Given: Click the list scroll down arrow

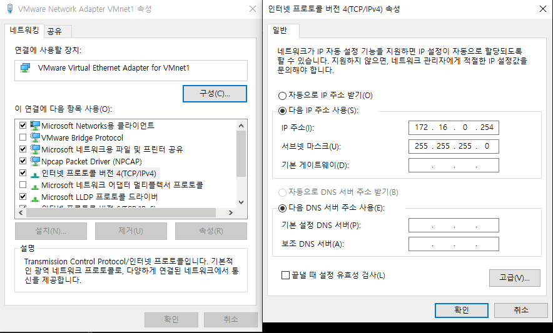Looking at the screenshot, I should [241, 202].
